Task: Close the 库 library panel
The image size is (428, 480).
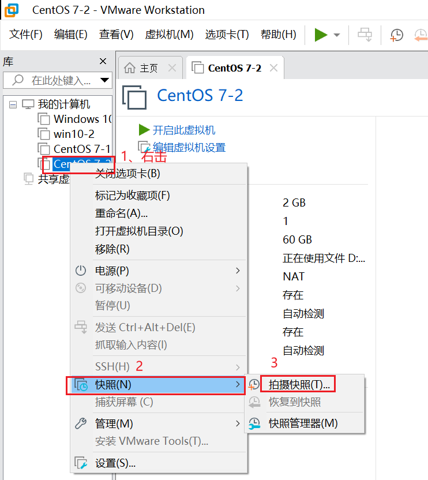Action: 103,61
